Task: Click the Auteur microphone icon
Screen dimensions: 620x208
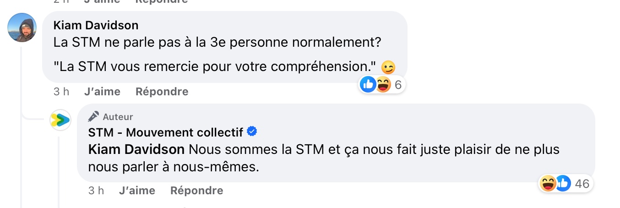Action: (x=94, y=116)
